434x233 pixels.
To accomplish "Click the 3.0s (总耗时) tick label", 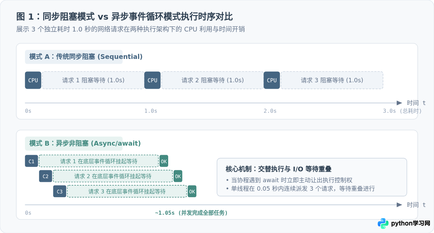I will coord(402,111).
